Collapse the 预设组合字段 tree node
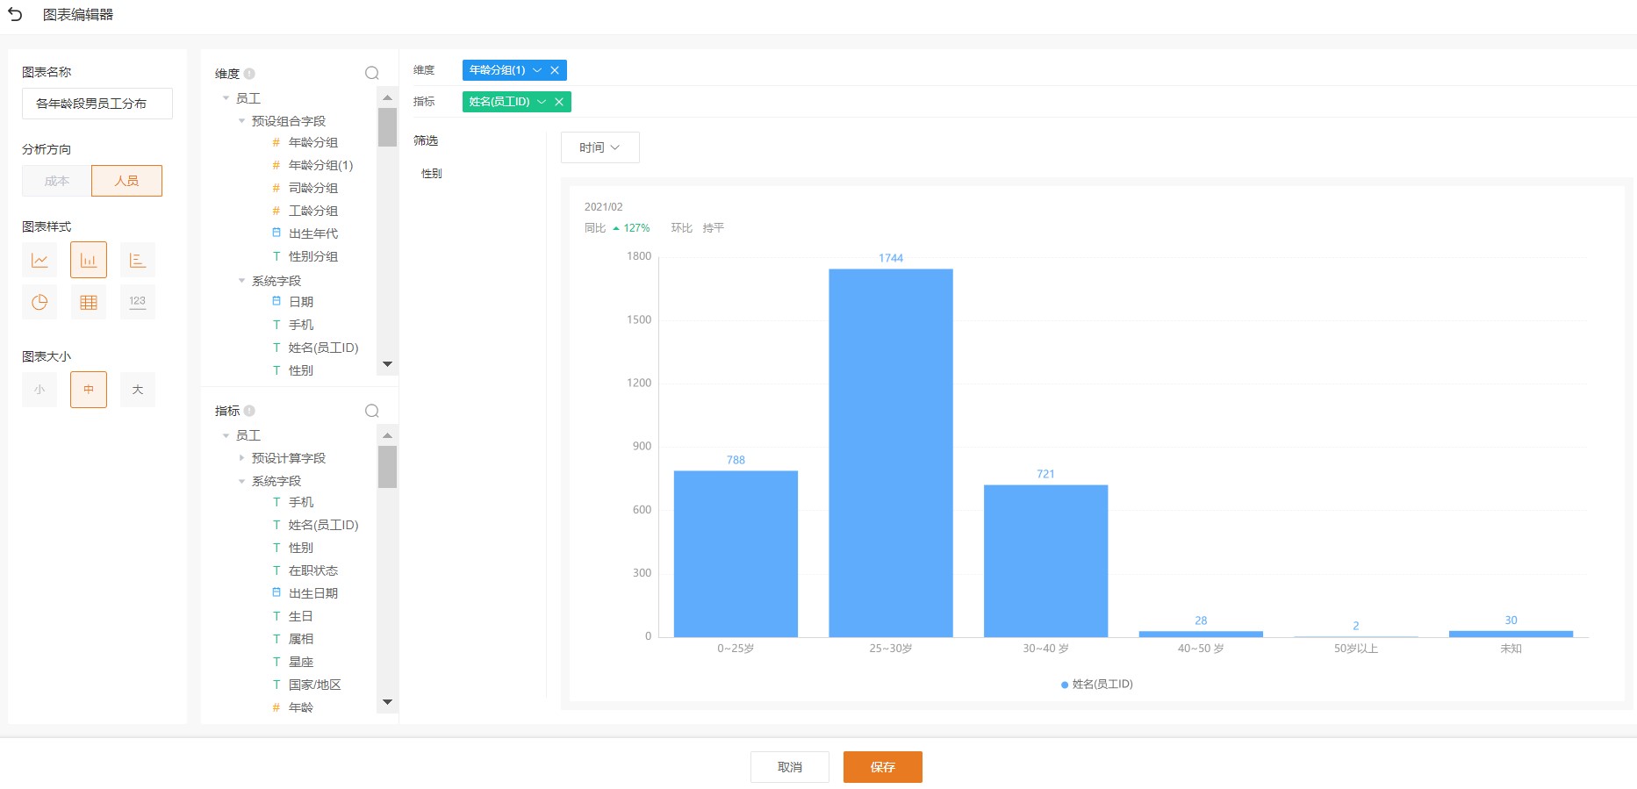Image resolution: width=1637 pixels, height=789 pixels. (241, 121)
